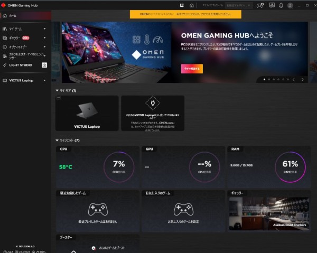
Task: Collapse the ウィジェット section
Action: pyautogui.click(x=57, y=140)
